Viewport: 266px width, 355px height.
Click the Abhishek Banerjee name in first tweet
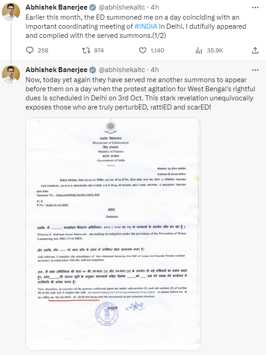pyautogui.click(x=56, y=7)
